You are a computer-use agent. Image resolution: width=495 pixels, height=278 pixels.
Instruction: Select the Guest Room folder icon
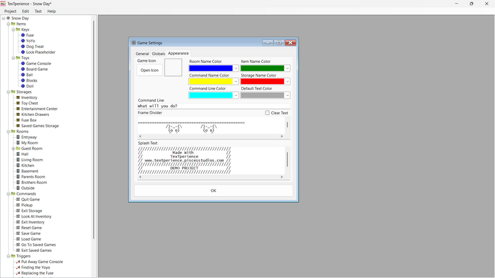pos(18,148)
